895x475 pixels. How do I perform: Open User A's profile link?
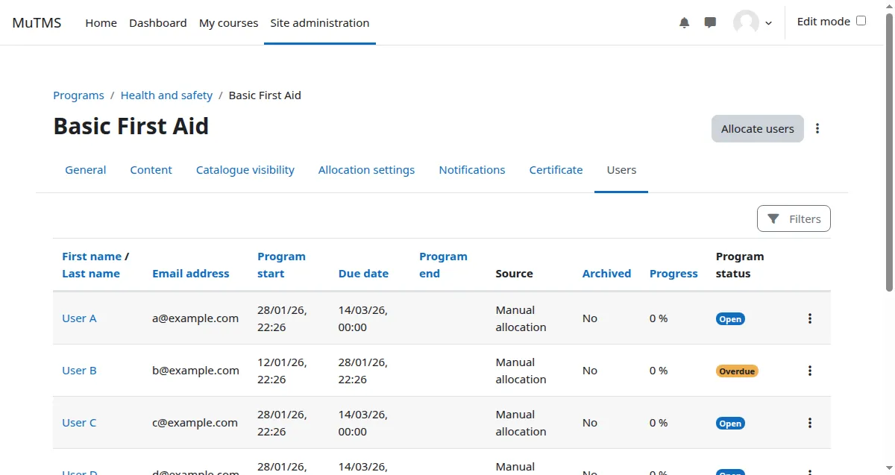[79, 318]
